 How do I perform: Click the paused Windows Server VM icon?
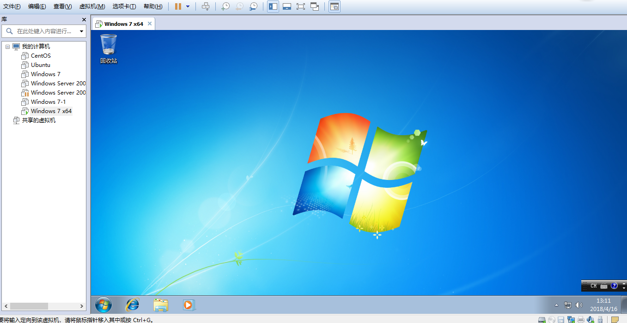pyautogui.click(x=25, y=93)
